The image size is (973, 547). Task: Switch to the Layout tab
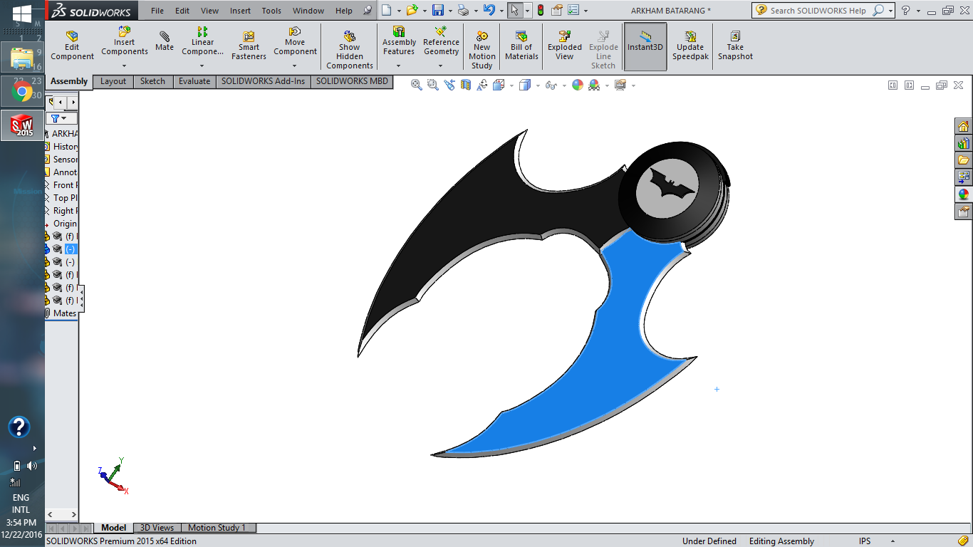click(x=113, y=81)
